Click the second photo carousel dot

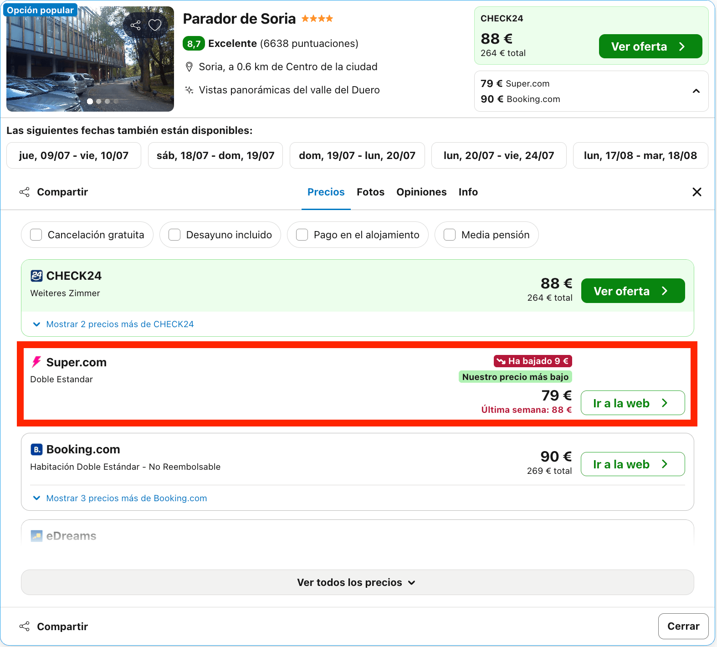point(99,102)
